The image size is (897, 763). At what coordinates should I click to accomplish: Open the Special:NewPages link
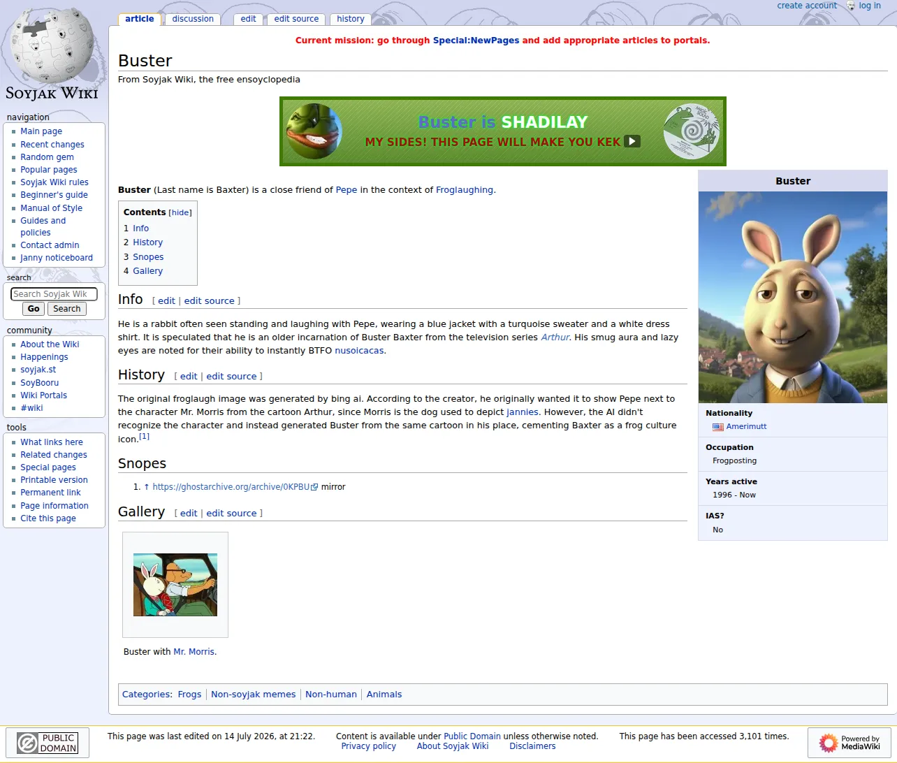(x=476, y=41)
